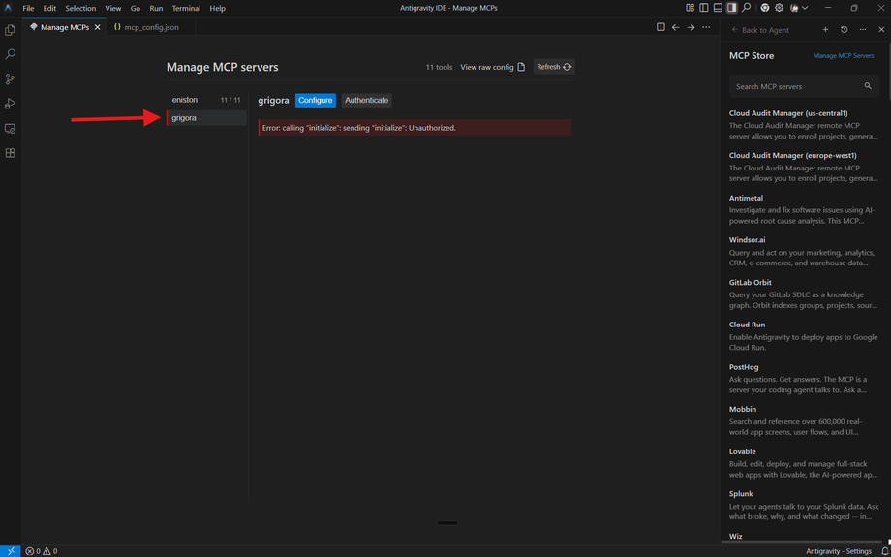Image resolution: width=891 pixels, height=557 pixels.
Task: Open editor more actions ellipsis
Action: pyautogui.click(x=706, y=27)
